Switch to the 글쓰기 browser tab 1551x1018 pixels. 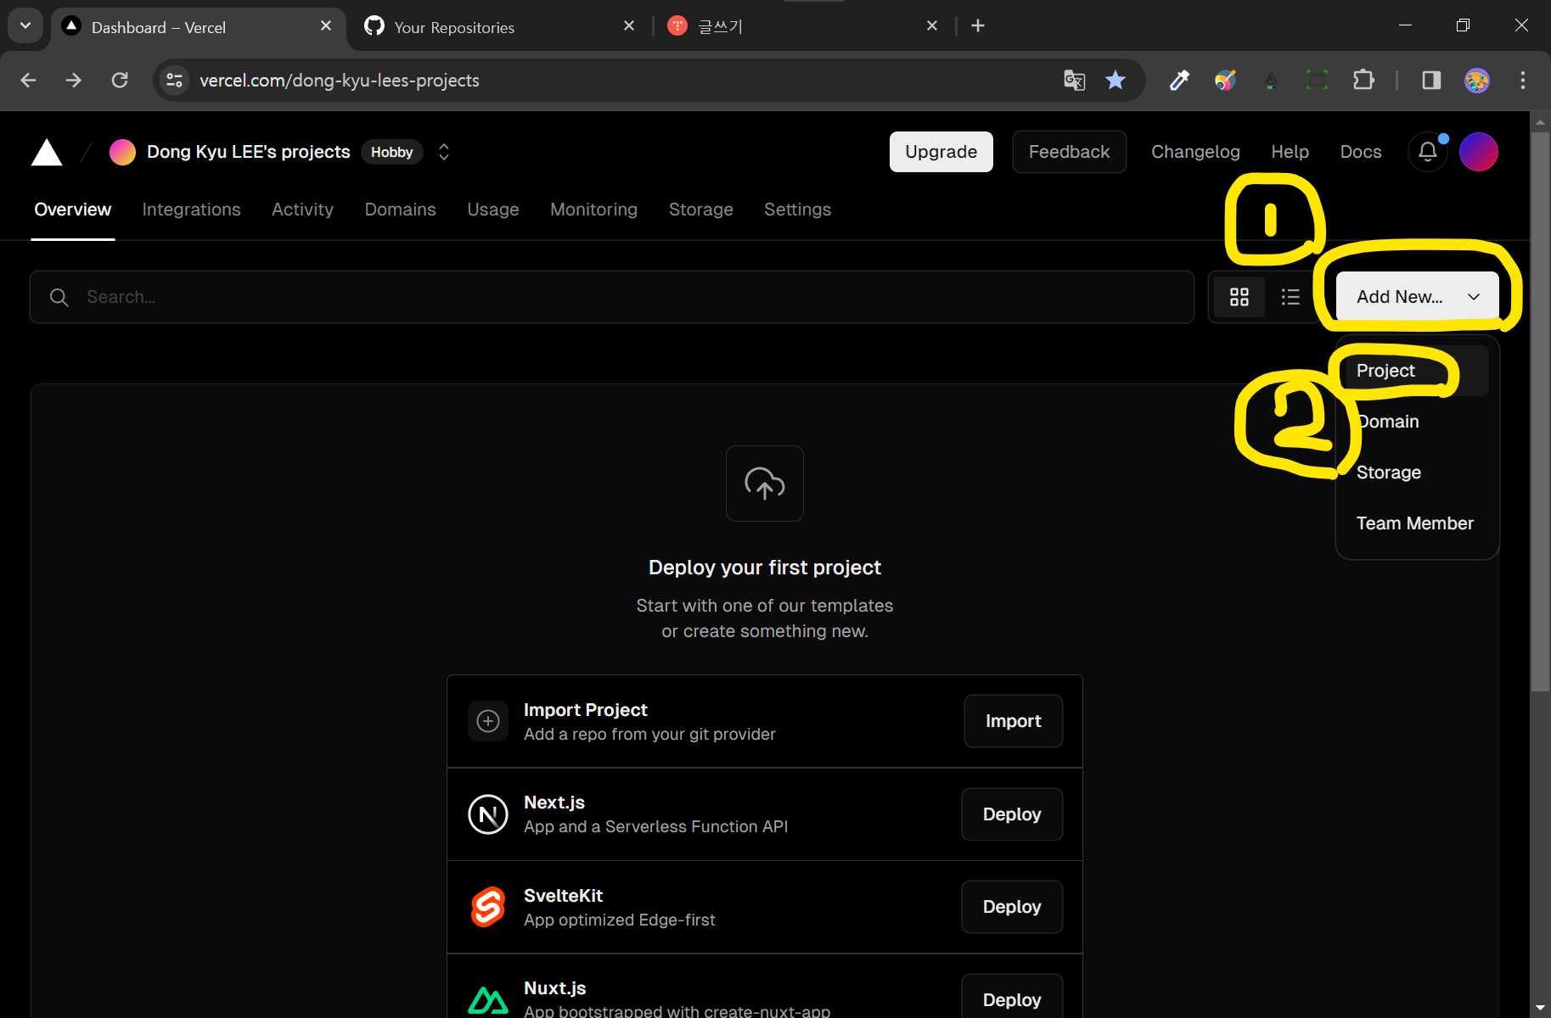click(x=803, y=26)
